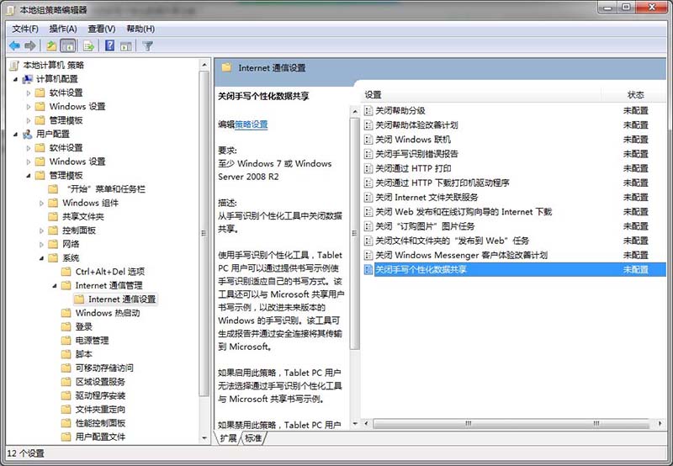The width and height of the screenshot is (673, 466).
Task: Click the Export list toolbar icon
Action: [x=89, y=45]
